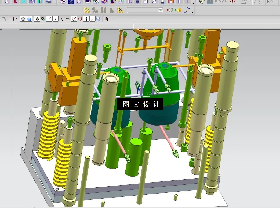
Task: Click the blue crosshatch grid icon
Action: pos(32,2)
